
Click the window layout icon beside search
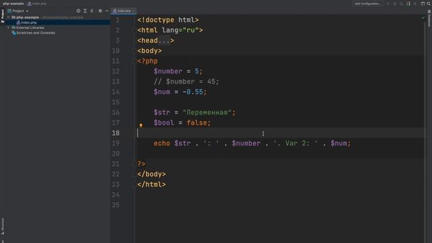[423, 3]
